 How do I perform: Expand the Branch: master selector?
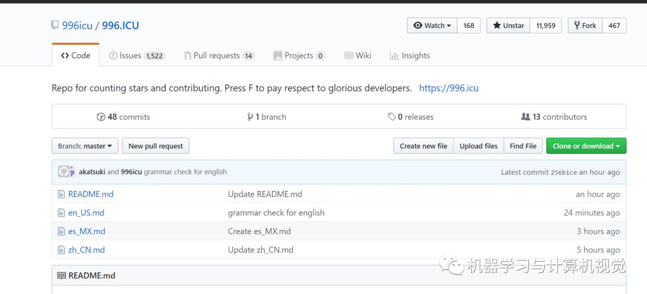[84, 146]
